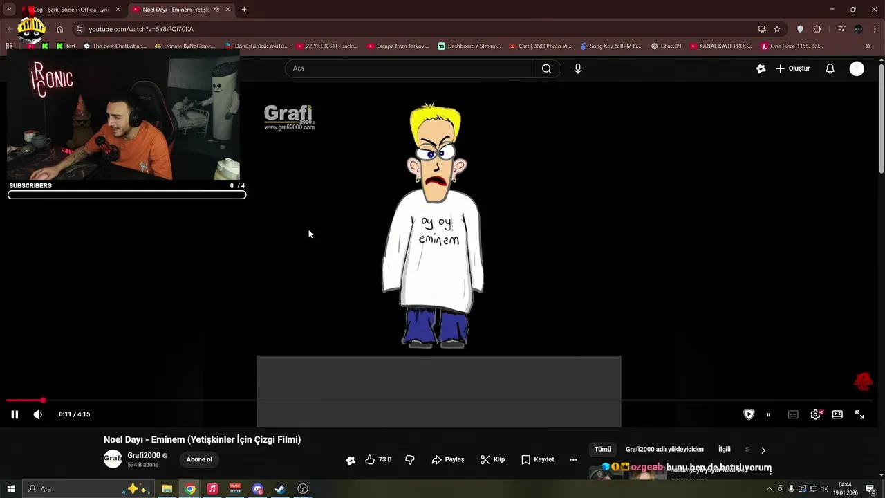Expand hidden bookmarks chevron
This screenshot has width=885, height=498.
(x=869, y=46)
